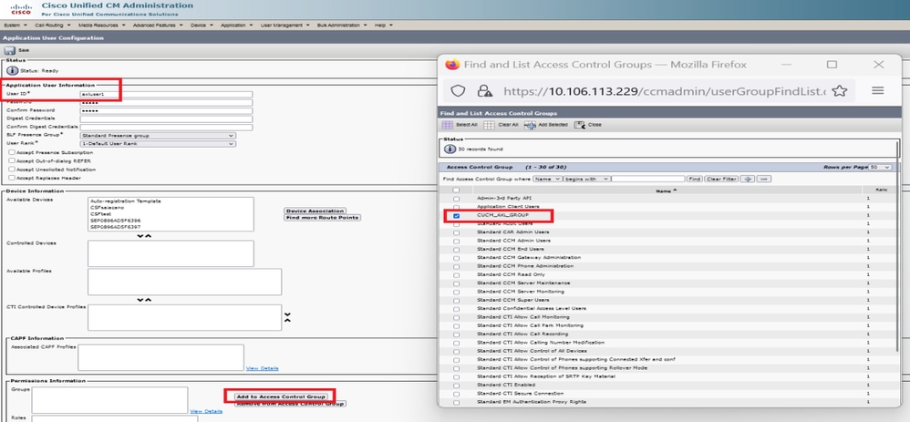This screenshot has width=910, height=422.
Task: Click Firefox logo in popup title bar
Action: [x=452, y=65]
